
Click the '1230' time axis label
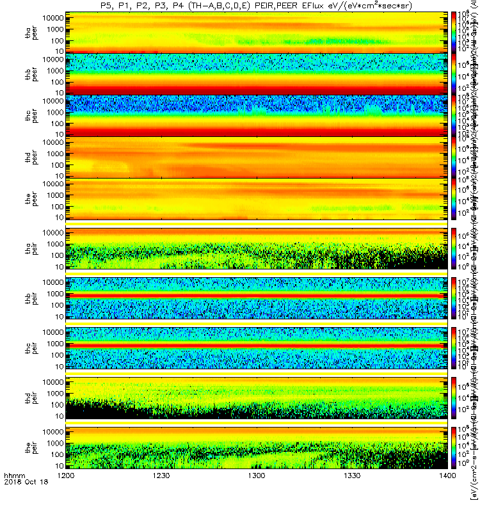[161, 476]
